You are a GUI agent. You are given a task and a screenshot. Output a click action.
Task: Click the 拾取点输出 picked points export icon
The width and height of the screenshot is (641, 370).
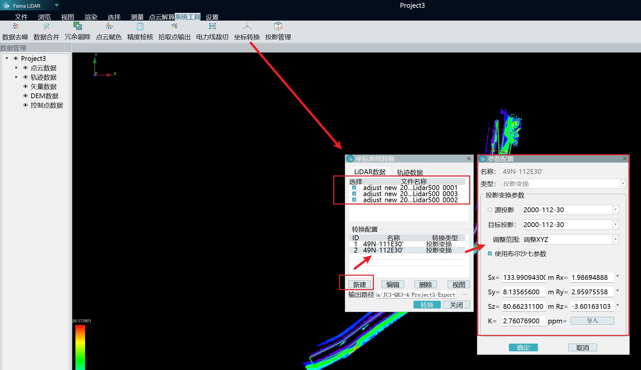point(174,26)
